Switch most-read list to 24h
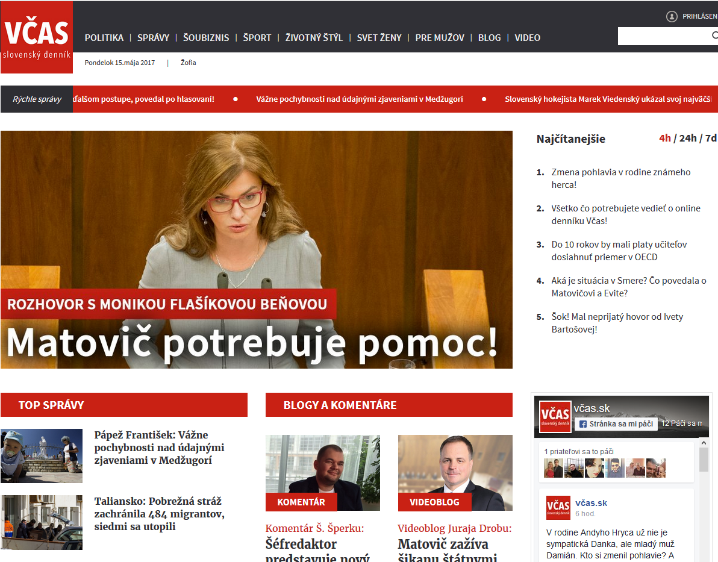This screenshot has width=718, height=562. 687,139
